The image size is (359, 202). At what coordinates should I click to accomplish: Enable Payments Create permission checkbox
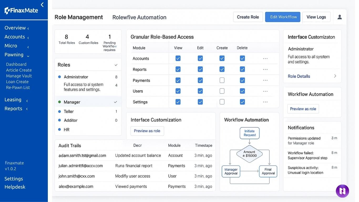pyautogui.click(x=222, y=80)
